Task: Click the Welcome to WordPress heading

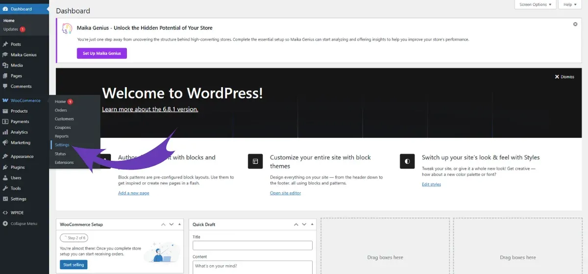Action: 182,93
